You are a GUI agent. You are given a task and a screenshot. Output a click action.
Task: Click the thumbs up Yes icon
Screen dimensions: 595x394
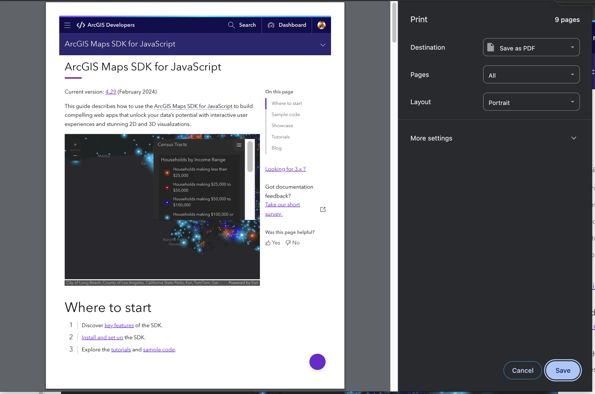268,243
